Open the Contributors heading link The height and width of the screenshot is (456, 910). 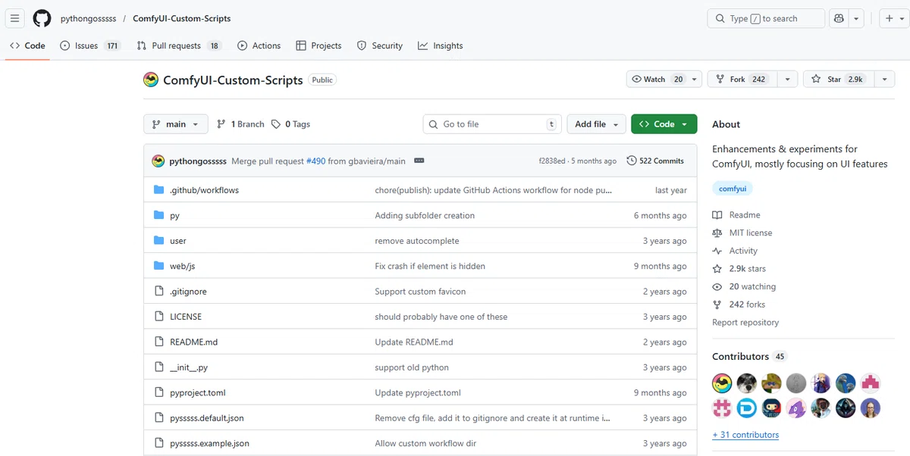pyautogui.click(x=749, y=356)
